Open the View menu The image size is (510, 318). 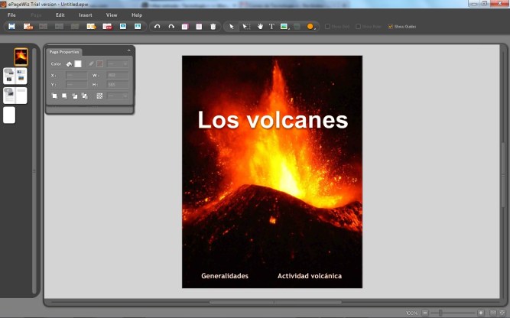(112, 15)
